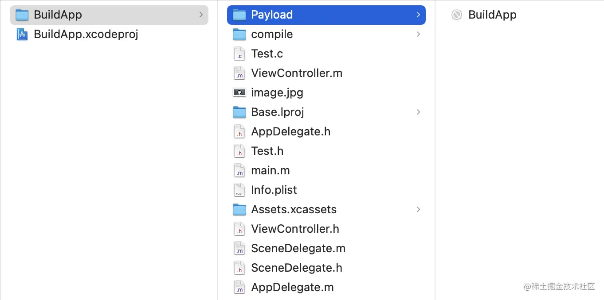This screenshot has width=604, height=300.
Task: Select the Base.lproj folder name
Action: click(x=278, y=112)
